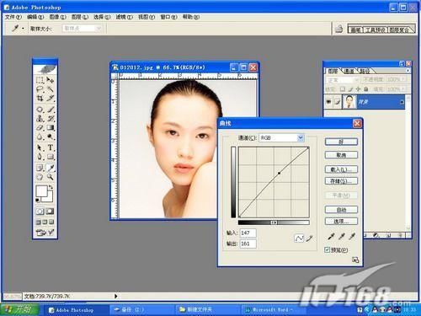Reset default foreground and background colors
Screen dimensions: 421x316
38,200
